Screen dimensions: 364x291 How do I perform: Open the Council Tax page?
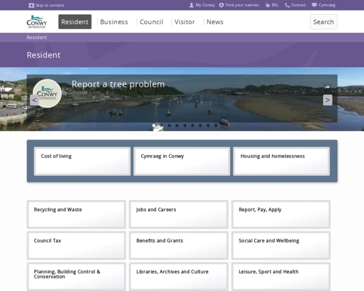click(x=76, y=245)
